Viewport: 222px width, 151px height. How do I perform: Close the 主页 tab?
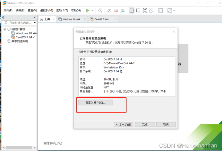pyautogui.click(x=53, y=19)
